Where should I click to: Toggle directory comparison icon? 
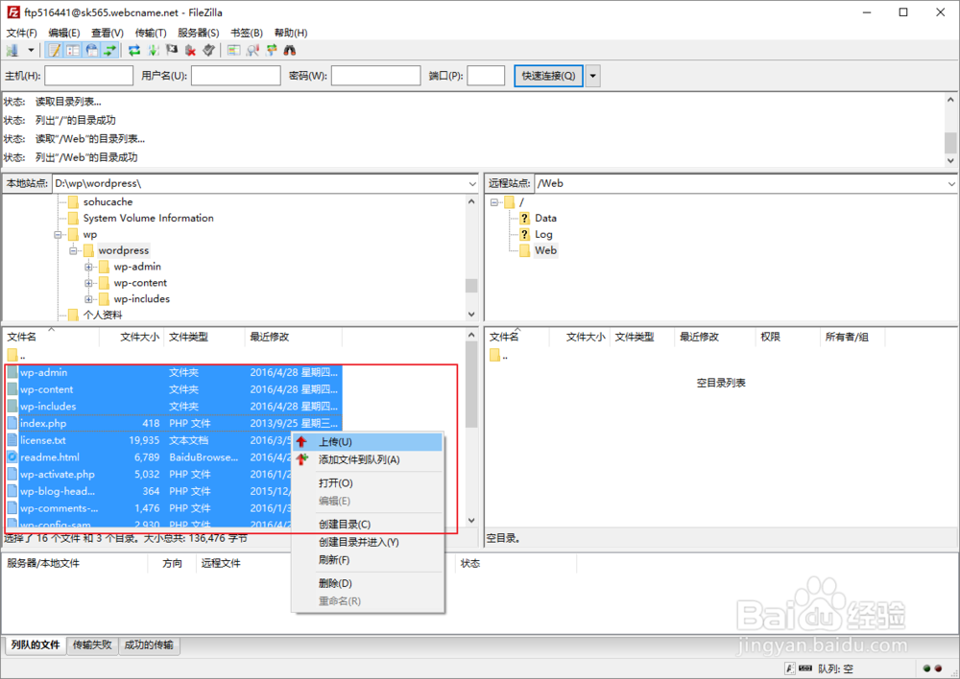pyautogui.click(x=252, y=51)
